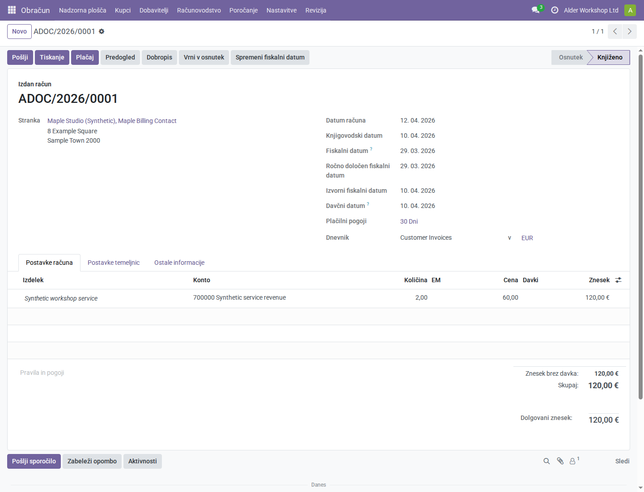Show the Davčni datum help tooltip
Image resolution: width=644 pixels, height=492 pixels.
(368, 204)
